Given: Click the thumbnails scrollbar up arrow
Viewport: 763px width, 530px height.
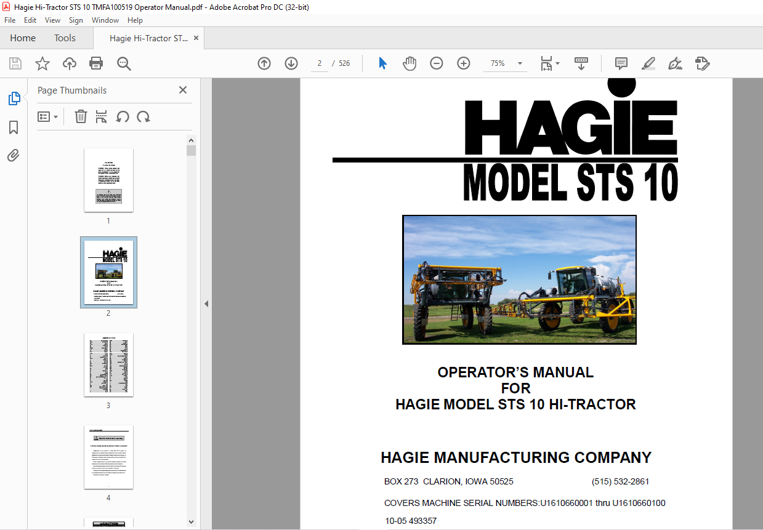Looking at the screenshot, I should 191,140.
